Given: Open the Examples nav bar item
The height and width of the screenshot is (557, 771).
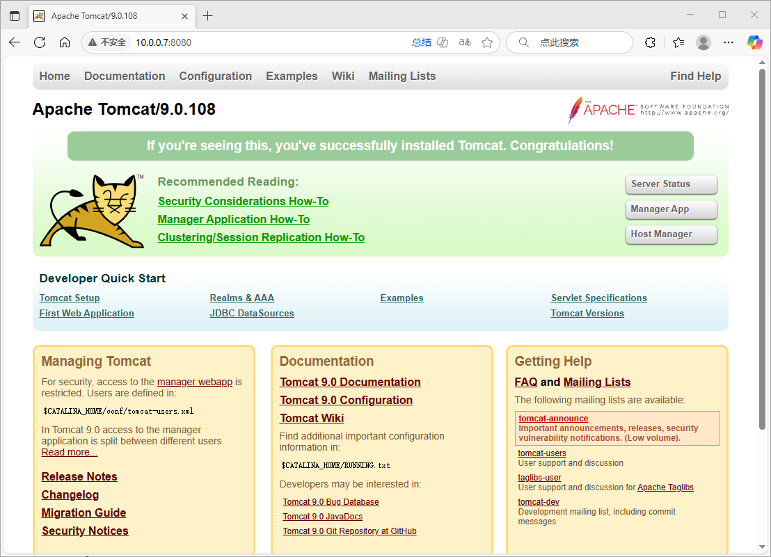Looking at the screenshot, I should coord(292,76).
